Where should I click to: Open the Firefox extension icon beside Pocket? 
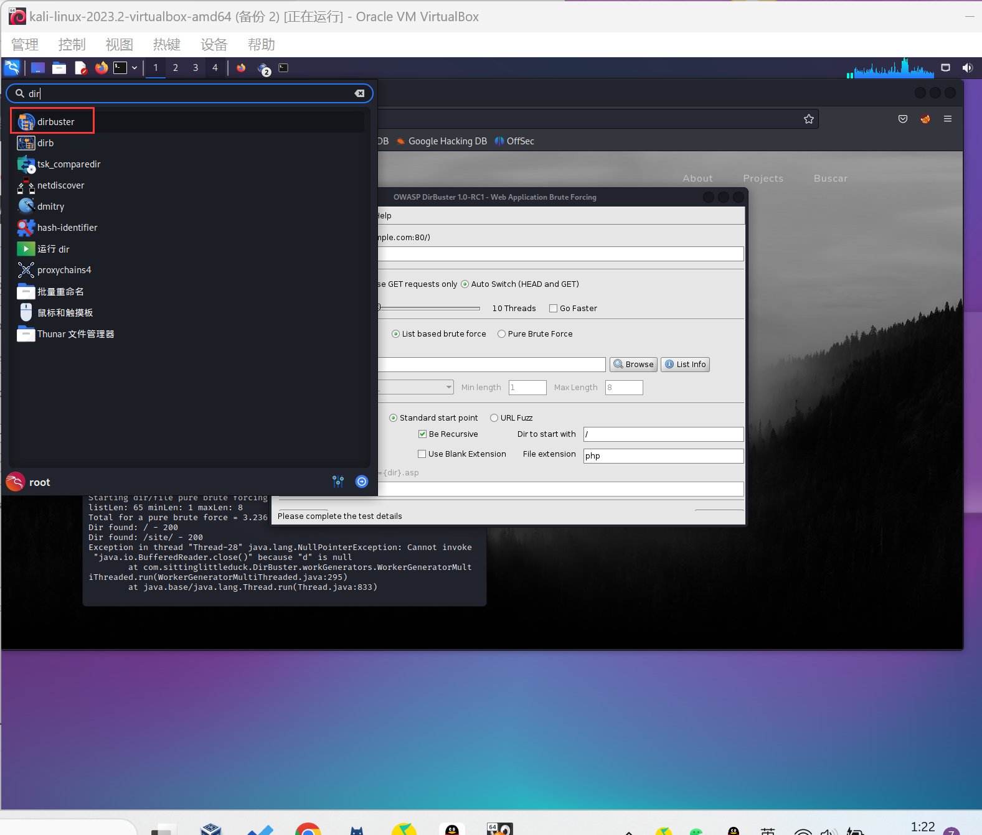(925, 119)
